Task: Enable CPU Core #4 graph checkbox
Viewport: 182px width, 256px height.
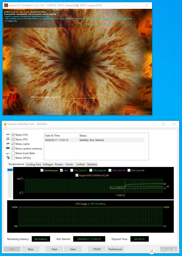Action: point(129,170)
